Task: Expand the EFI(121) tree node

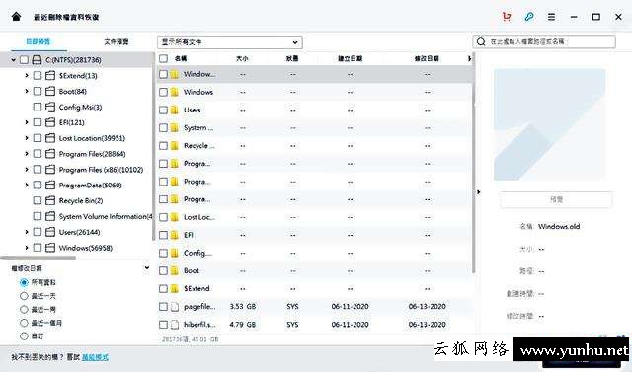Action: [x=27, y=122]
